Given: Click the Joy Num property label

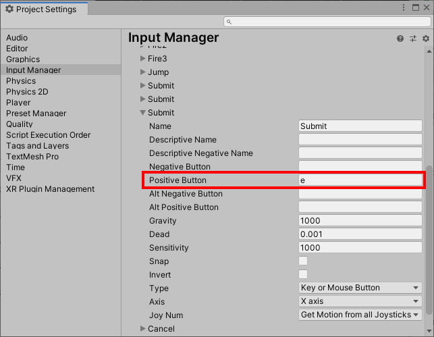Looking at the screenshot, I should (166, 315).
